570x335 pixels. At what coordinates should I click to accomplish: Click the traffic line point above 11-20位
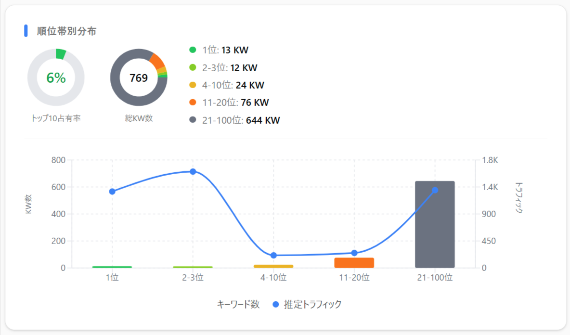[x=354, y=253]
